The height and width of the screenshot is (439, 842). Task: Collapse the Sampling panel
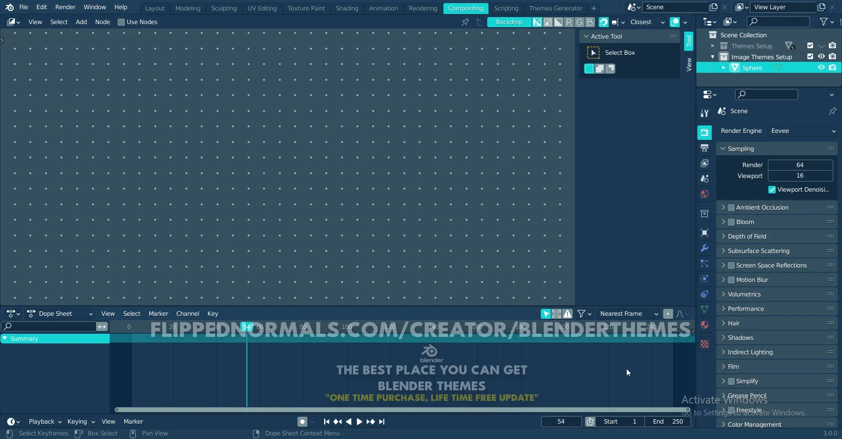[723, 149]
